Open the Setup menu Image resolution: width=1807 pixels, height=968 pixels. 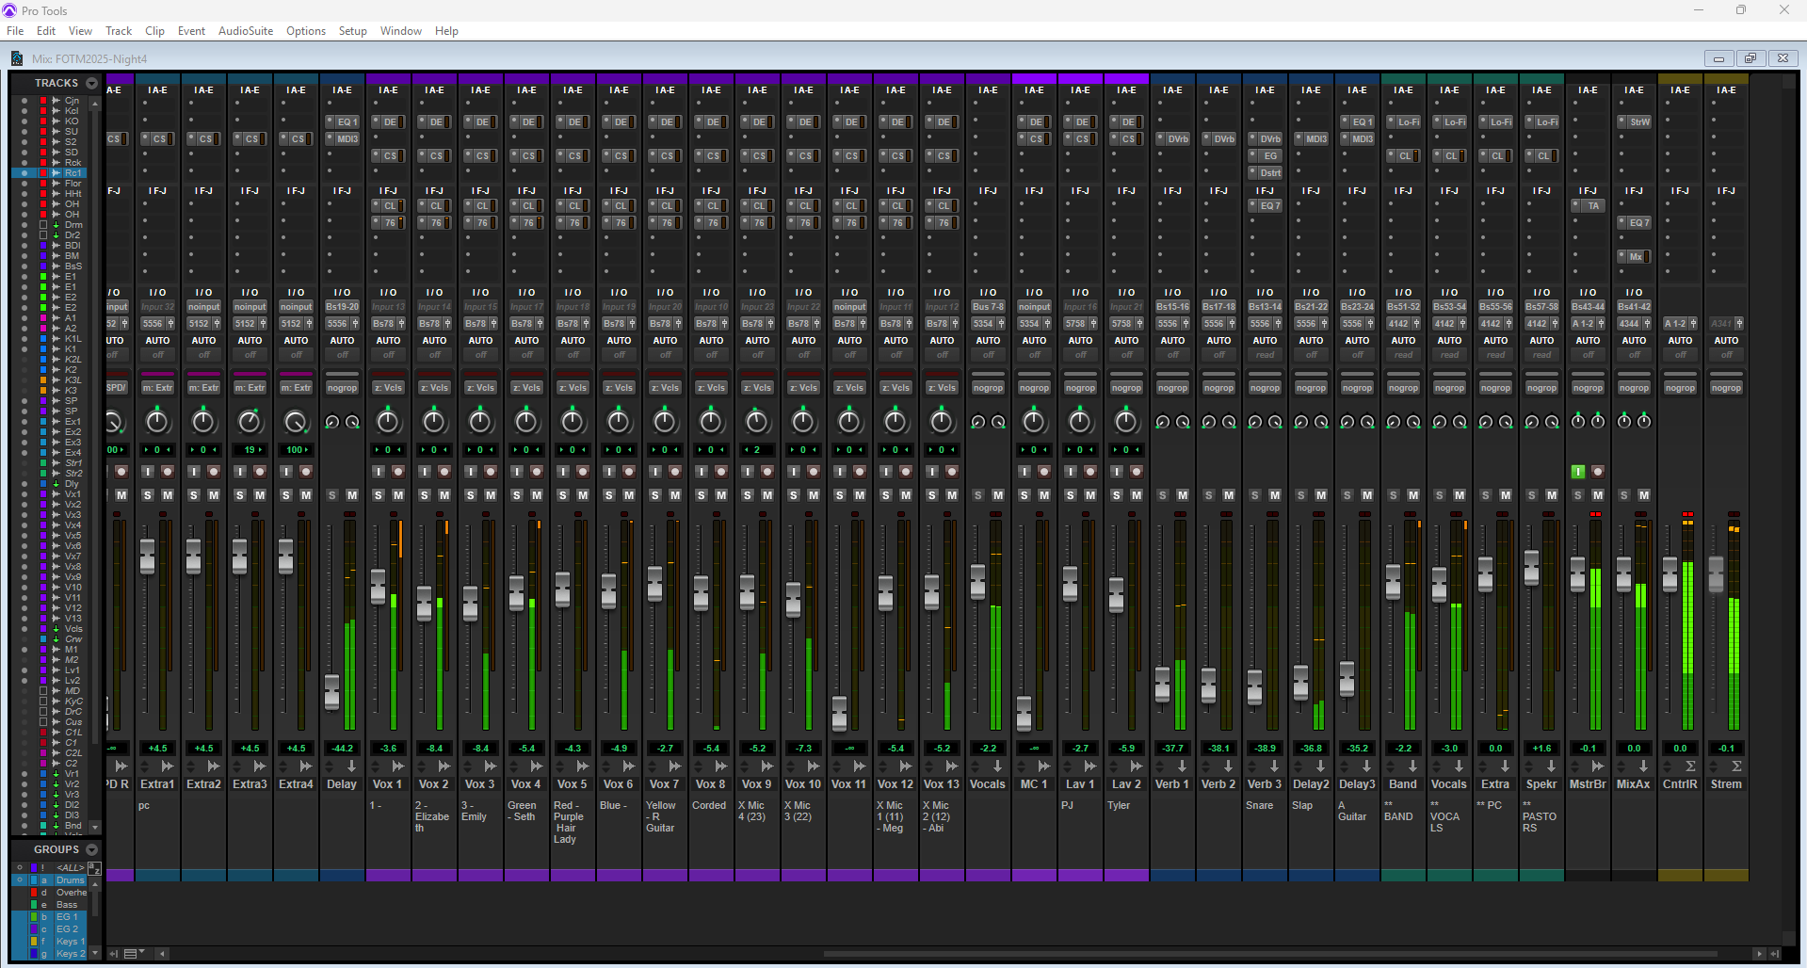click(x=352, y=31)
